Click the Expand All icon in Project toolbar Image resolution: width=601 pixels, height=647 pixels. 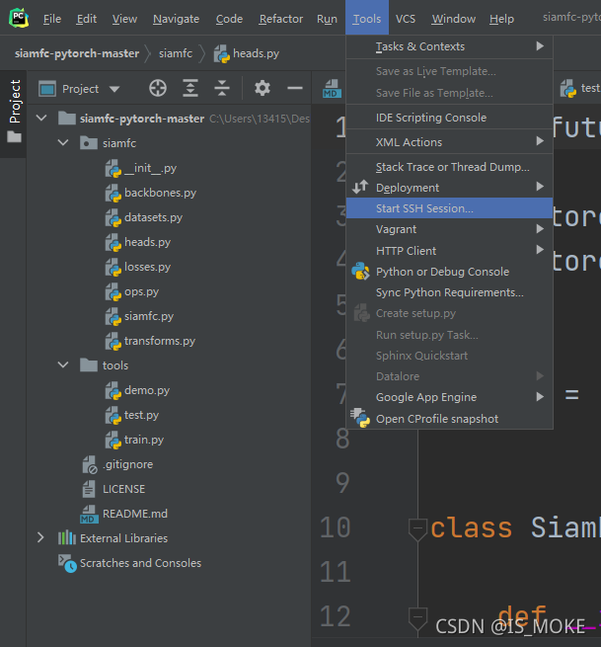coord(190,88)
